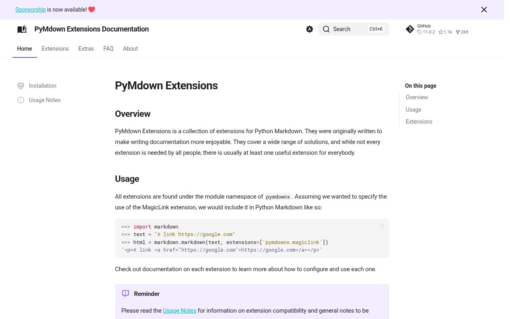
Task: Select the Home tab
Action: pos(25,49)
